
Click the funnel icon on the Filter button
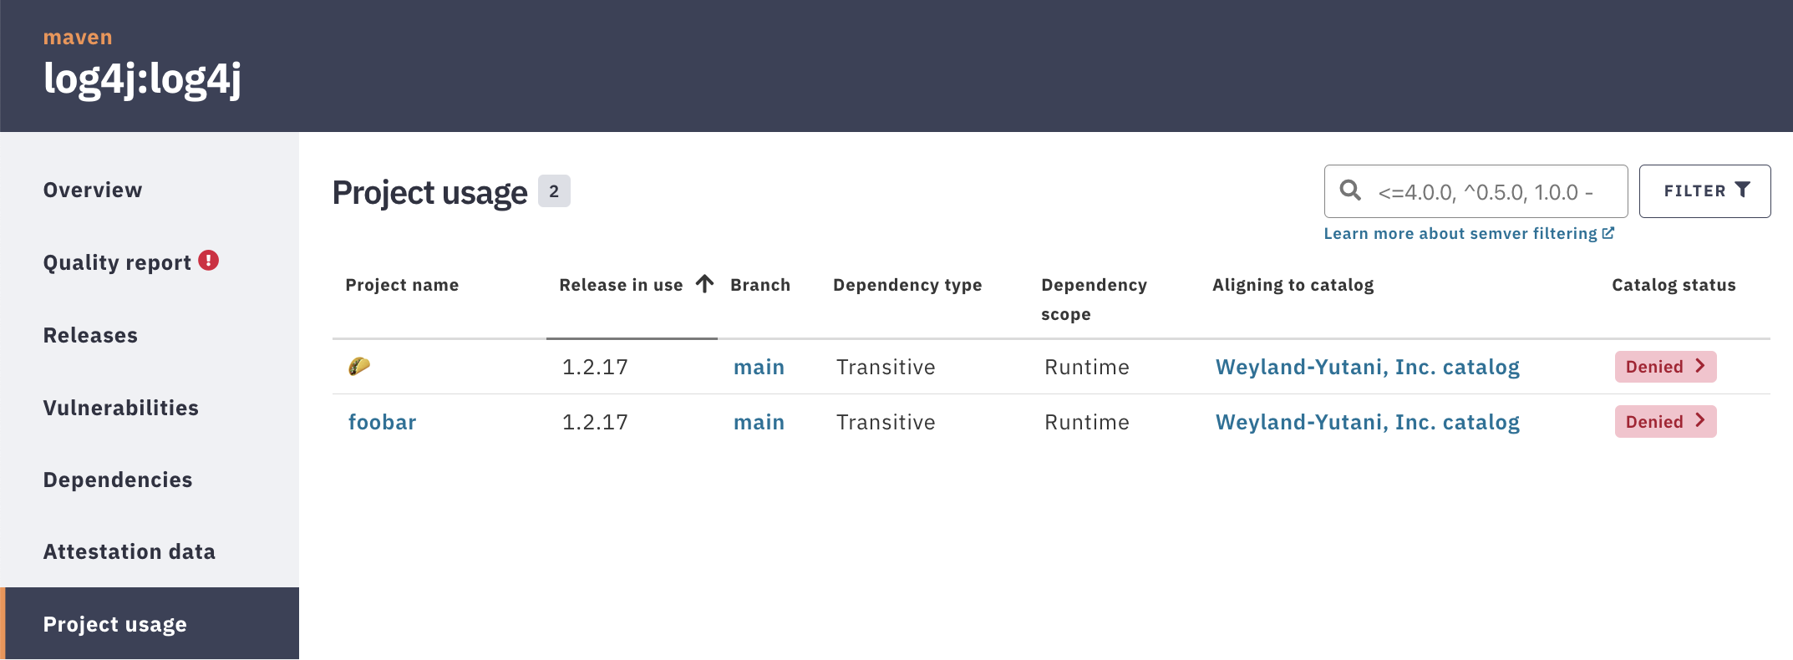click(x=1743, y=190)
